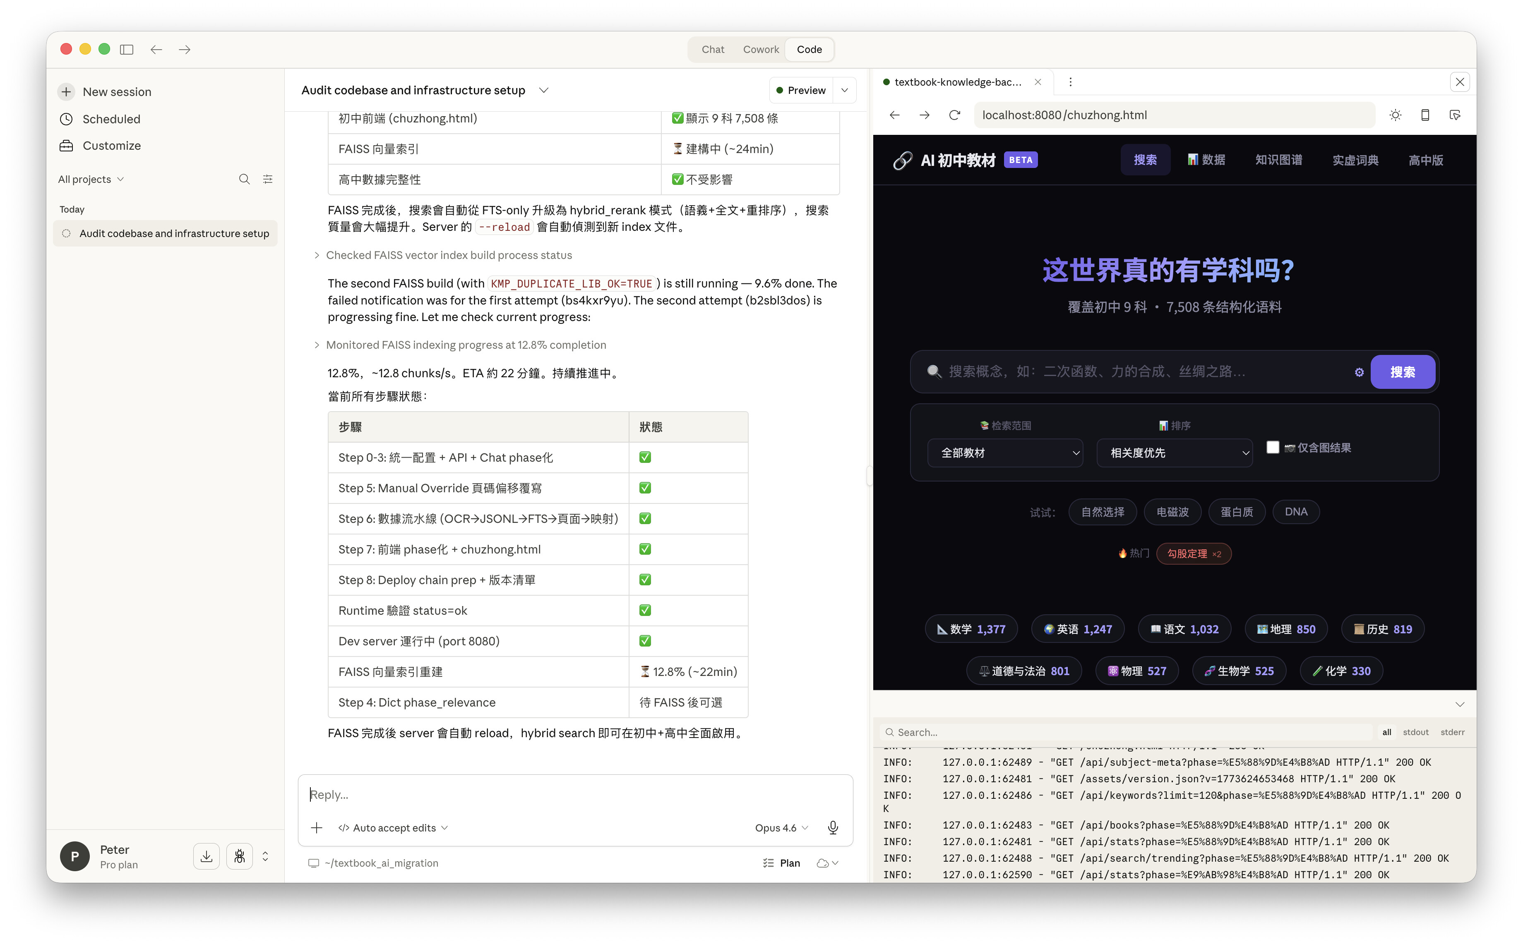Enable the 仅含图结果 checkbox
This screenshot has height=944, width=1523.
tap(1273, 447)
